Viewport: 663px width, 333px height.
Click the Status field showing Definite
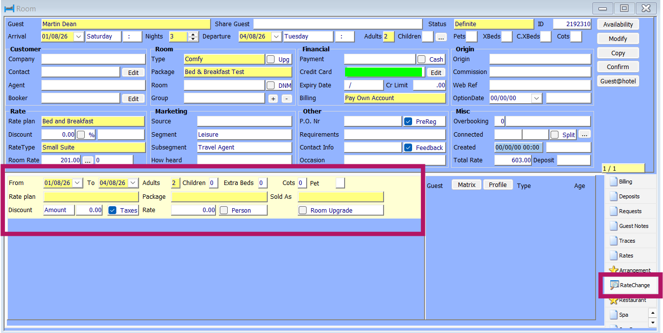[494, 24]
